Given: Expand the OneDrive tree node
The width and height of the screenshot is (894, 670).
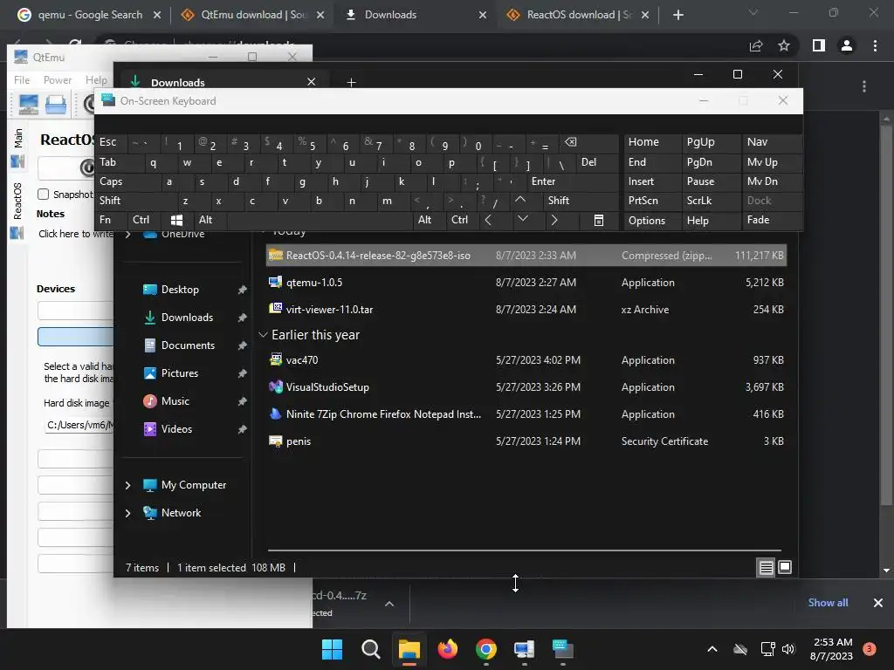Looking at the screenshot, I should click(127, 234).
